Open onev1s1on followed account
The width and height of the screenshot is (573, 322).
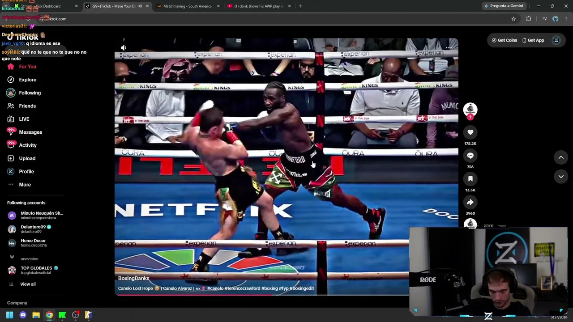23,258
